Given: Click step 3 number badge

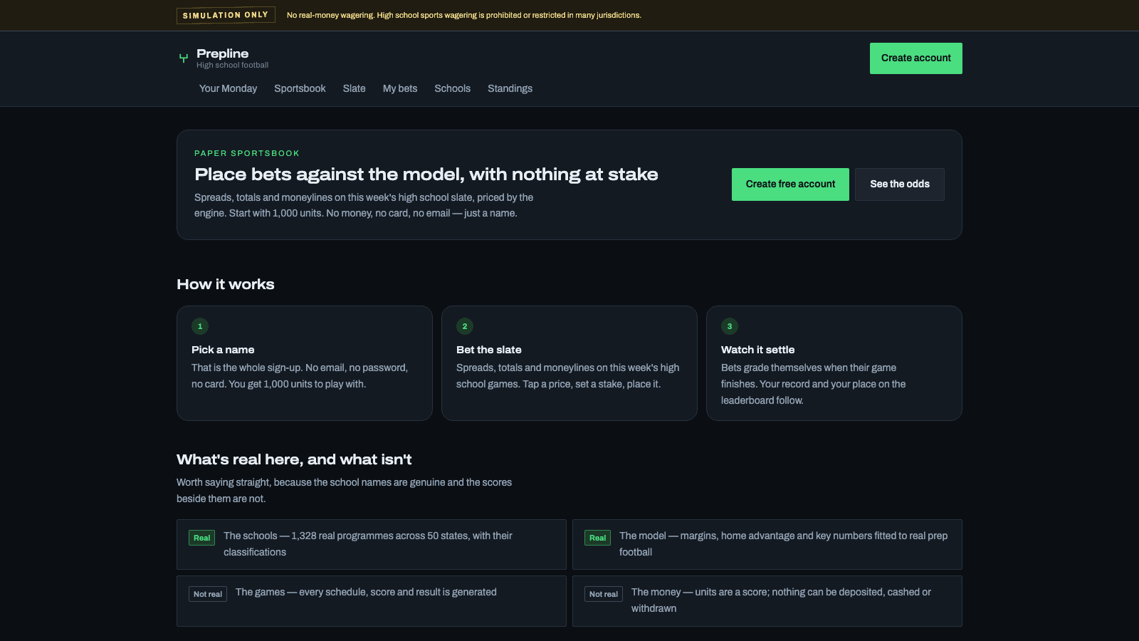Looking at the screenshot, I should 730,326.
